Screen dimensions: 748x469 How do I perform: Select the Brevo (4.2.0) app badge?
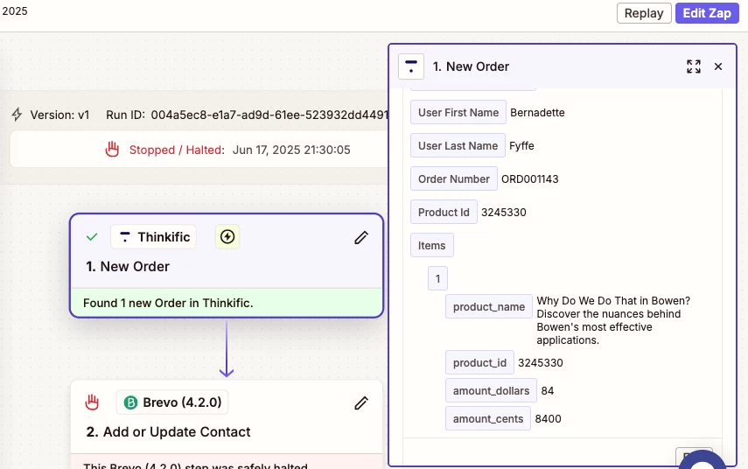coord(172,402)
